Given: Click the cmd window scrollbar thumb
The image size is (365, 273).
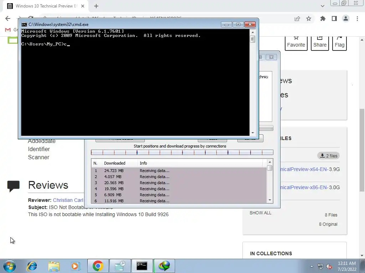Looking at the screenshot, I should tap(253, 39).
